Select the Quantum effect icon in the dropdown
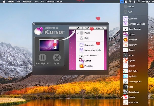The width and height of the screenshot is (154, 106). tap(125, 19)
